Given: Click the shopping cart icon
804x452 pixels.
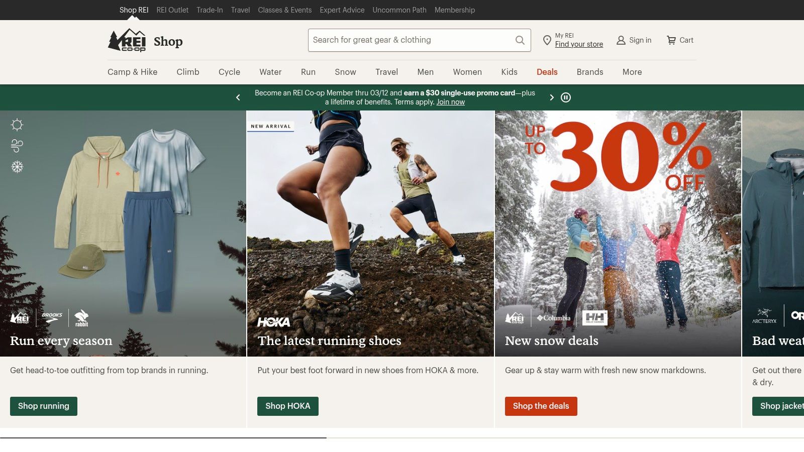Looking at the screenshot, I should click(x=671, y=40).
